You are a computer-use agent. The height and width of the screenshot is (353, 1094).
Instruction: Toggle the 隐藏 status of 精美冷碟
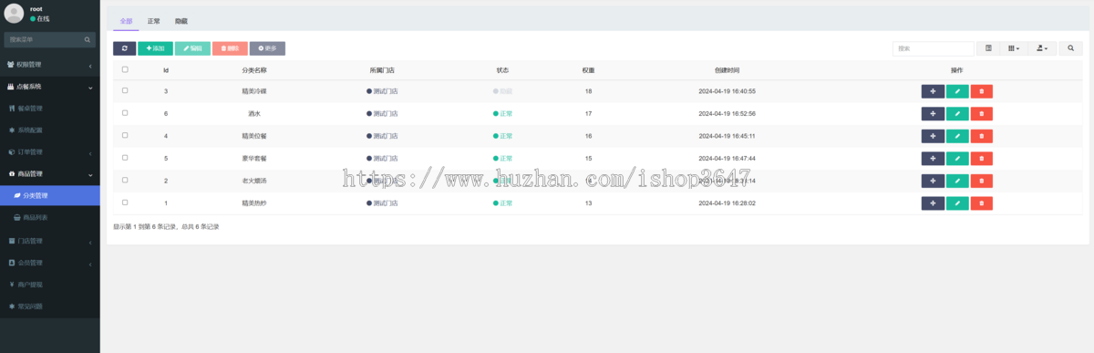pyautogui.click(x=502, y=91)
